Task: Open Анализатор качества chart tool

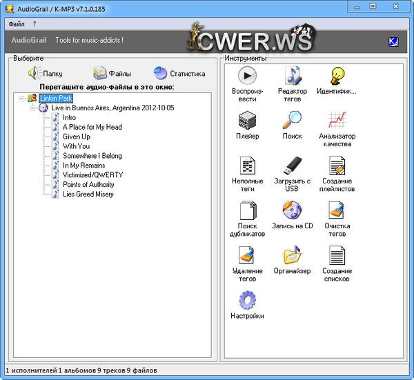Action: (337, 121)
